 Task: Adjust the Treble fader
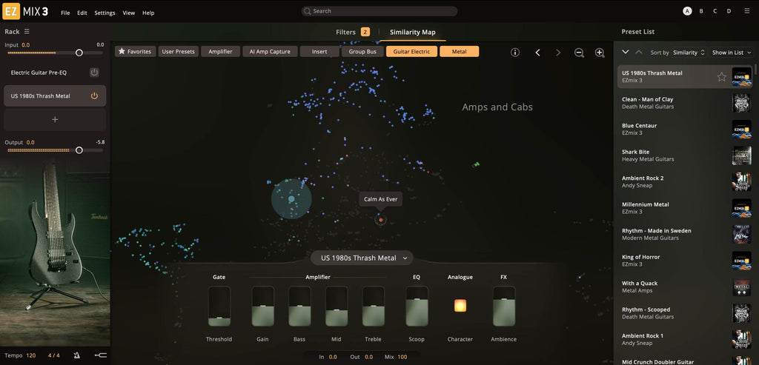374,307
